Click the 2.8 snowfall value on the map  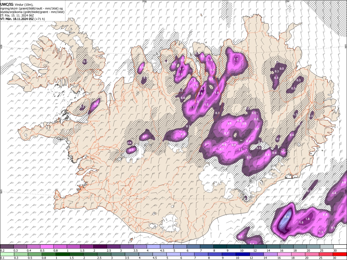point(200,93)
